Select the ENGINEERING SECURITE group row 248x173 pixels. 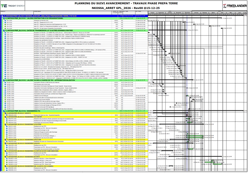[x=76, y=157]
